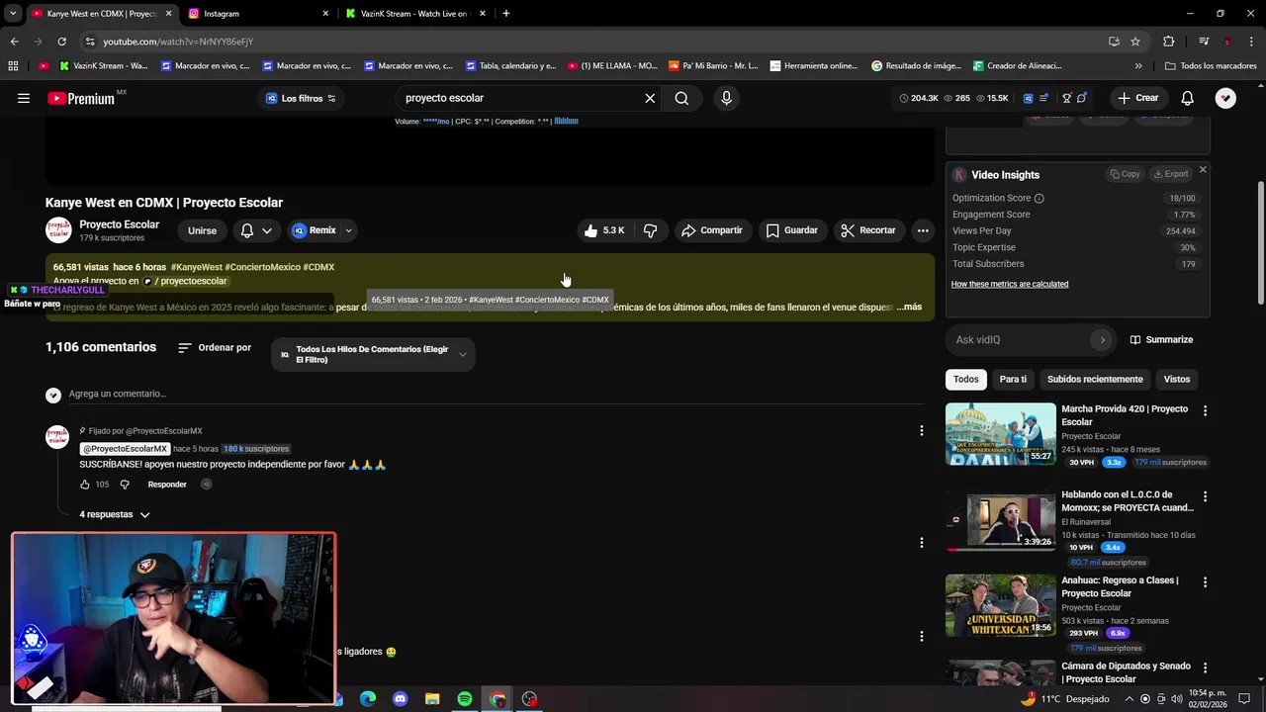
Task: Run search with the magnifier button
Action: click(x=681, y=98)
